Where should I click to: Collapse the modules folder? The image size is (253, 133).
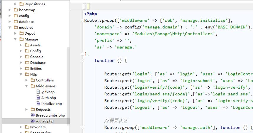click(10, 28)
